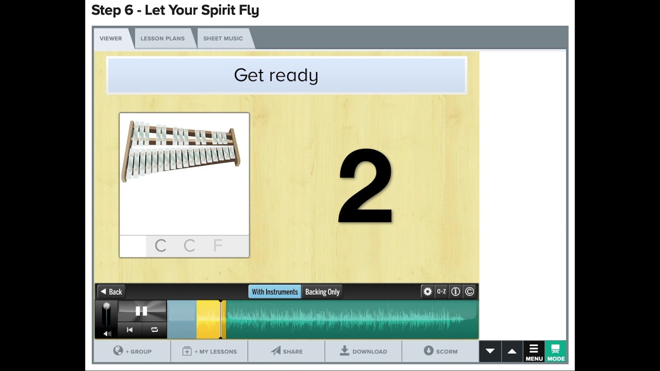Show the info icon details
This screenshot has width=660, height=371.
[x=455, y=292]
